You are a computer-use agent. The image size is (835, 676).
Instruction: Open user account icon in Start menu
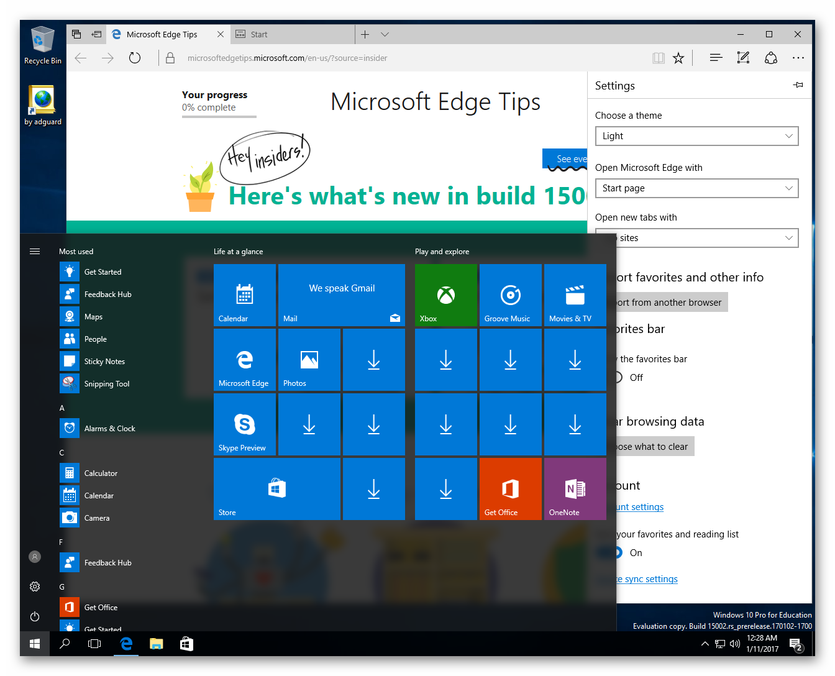pyautogui.click(x=35, y=557)
